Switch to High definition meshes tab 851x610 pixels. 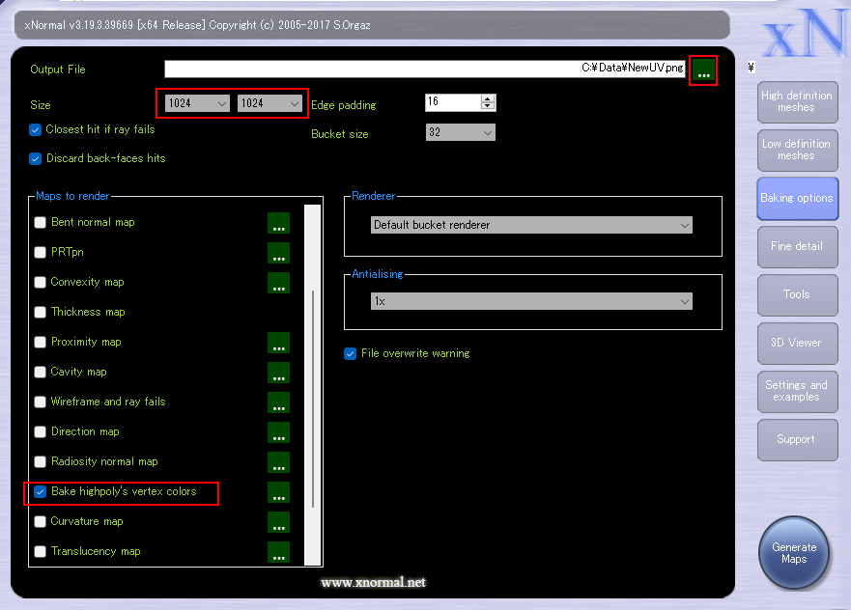pyautogui.click(x=796, y=101)
